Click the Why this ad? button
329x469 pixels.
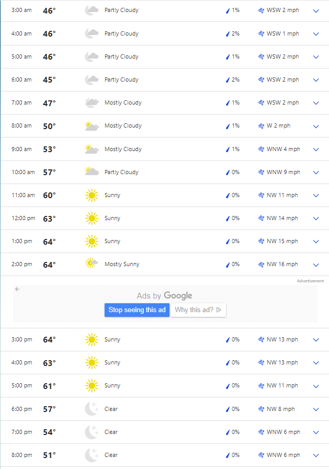click(198, 310)
